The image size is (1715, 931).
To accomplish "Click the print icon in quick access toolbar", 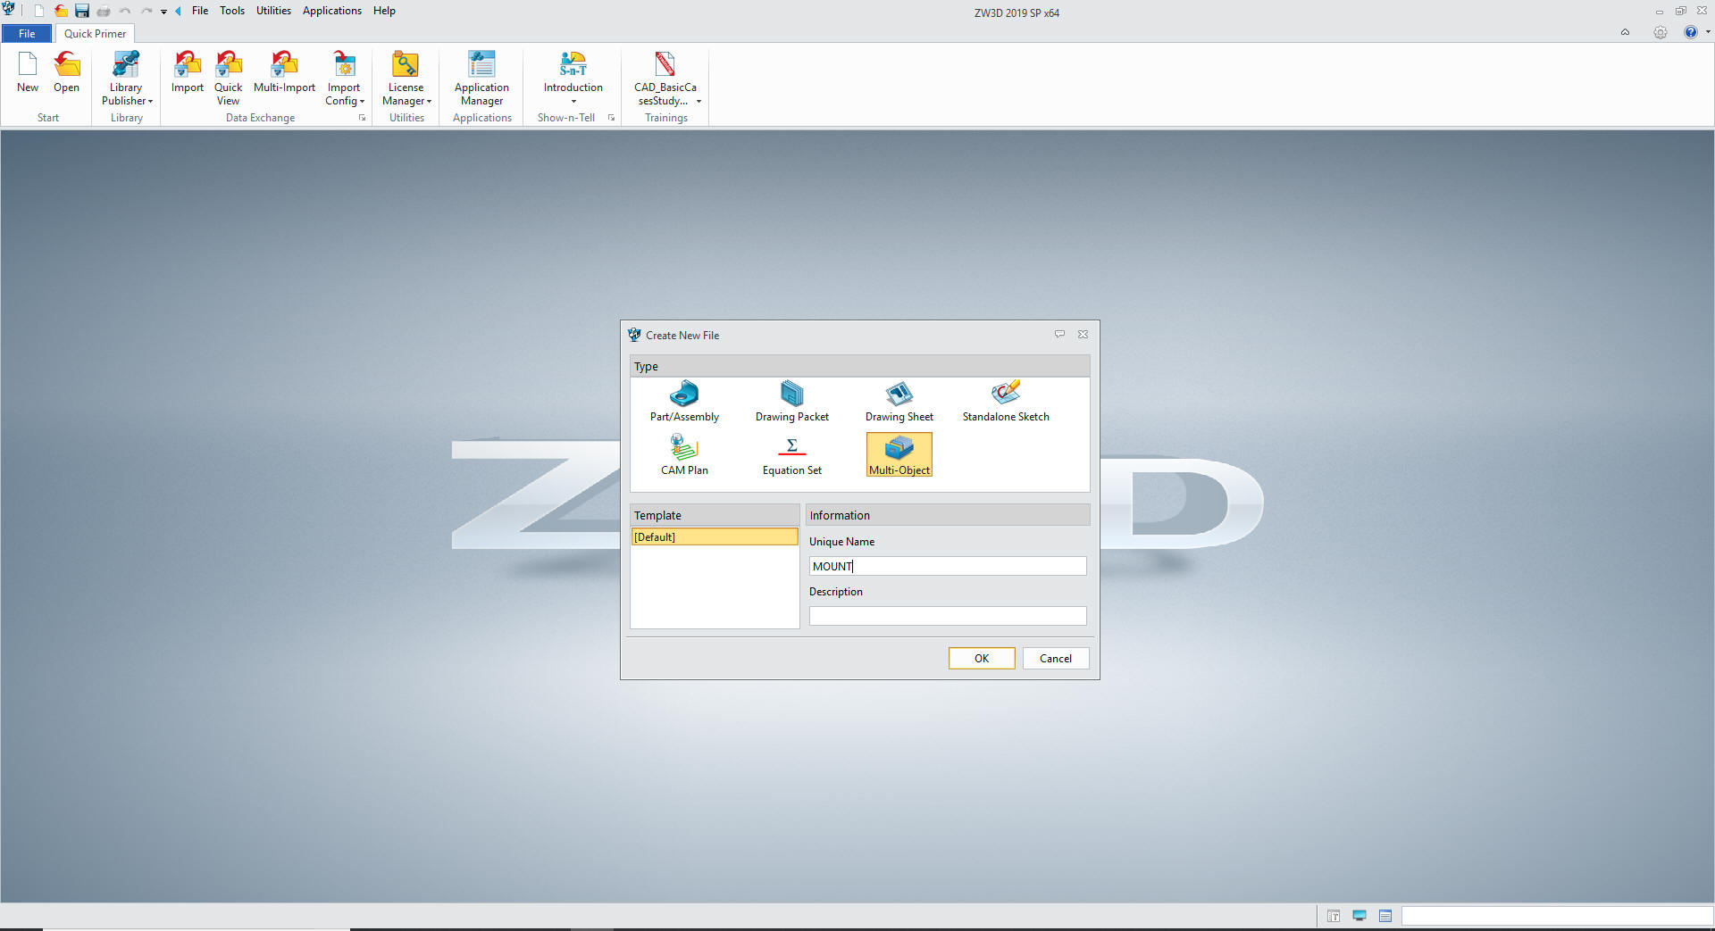I will [104, 11].
